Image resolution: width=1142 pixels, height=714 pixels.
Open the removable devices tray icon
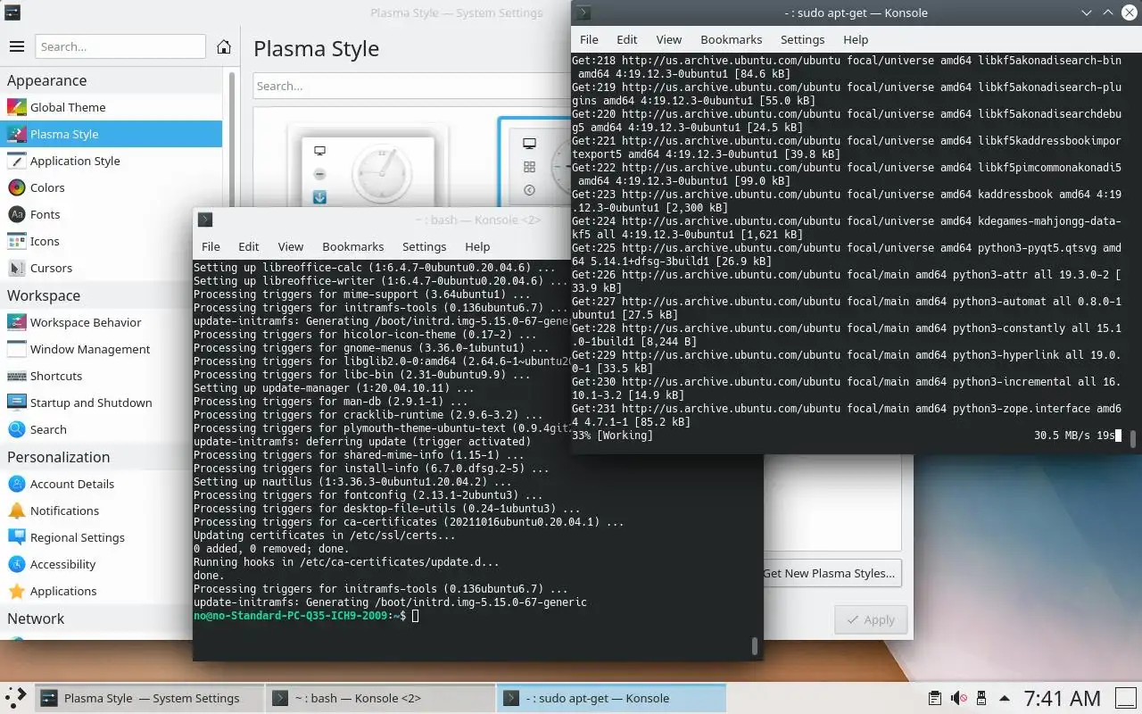click(x=981, y=698)
